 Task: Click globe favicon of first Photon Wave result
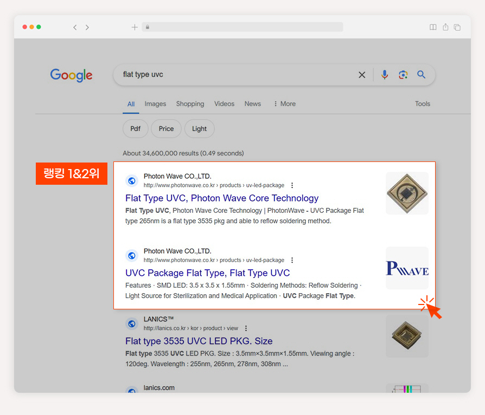pyautogui.click(x=132, y=181)
